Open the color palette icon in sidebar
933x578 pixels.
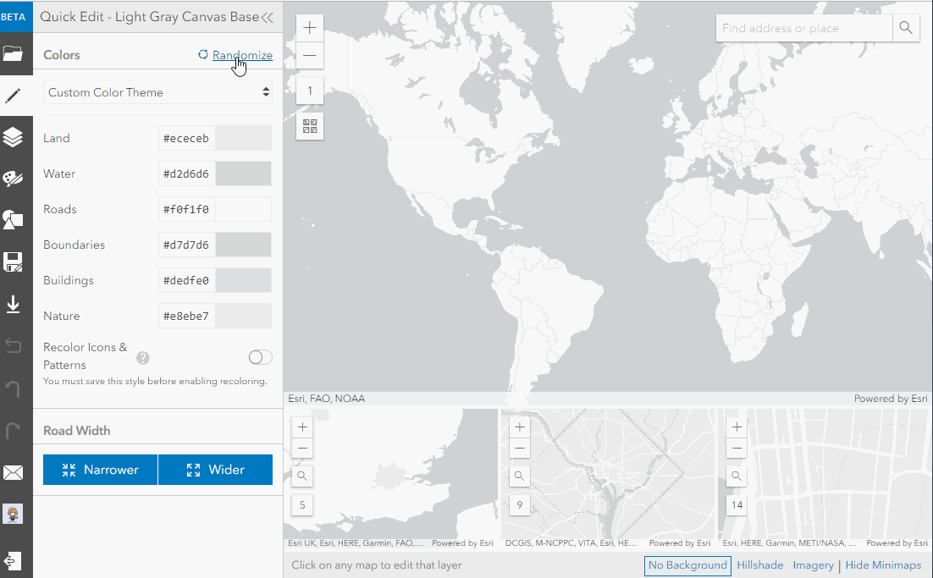[x=13, y=179]
